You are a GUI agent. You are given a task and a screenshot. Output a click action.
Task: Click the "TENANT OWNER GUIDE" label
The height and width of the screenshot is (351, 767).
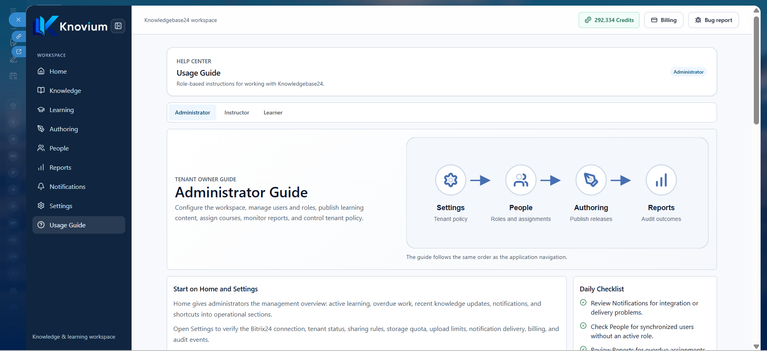[206, 179]
